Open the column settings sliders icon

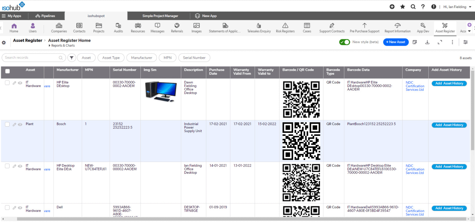tap(465, 42)
